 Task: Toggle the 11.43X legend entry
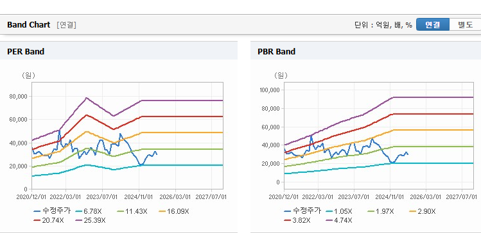pos(132,211)
